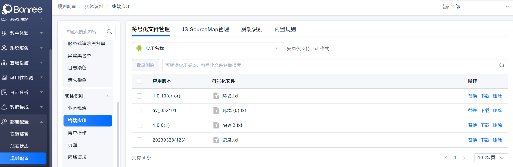Image resolution: width=513 pixels, height=167 pixels.
Task: Click the 数字体验 sidebar icon
Action: tap(4, 33)
